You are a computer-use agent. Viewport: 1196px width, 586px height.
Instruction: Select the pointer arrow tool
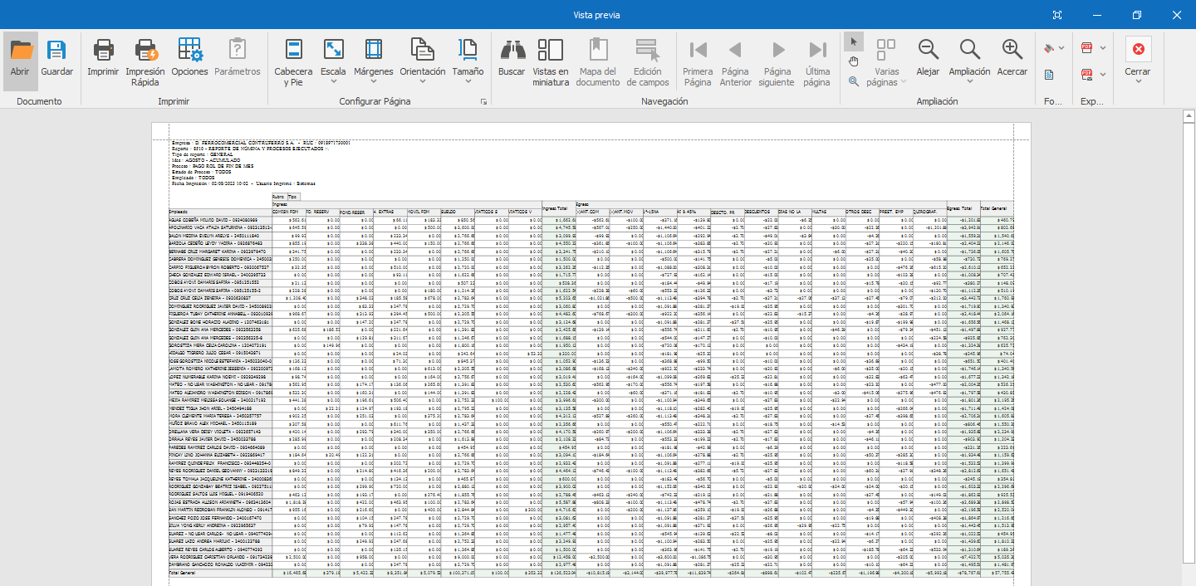pyautogui.click(x=854, y=42)
